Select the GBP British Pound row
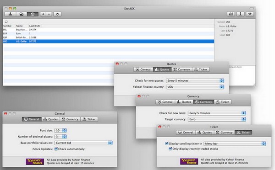275x170 pixels. pyautogui.click(x=108, y=37)
